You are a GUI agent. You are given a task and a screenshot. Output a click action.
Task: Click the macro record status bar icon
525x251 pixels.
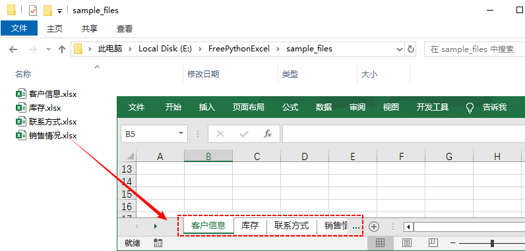pyautogui.click(x=158, y=243)
